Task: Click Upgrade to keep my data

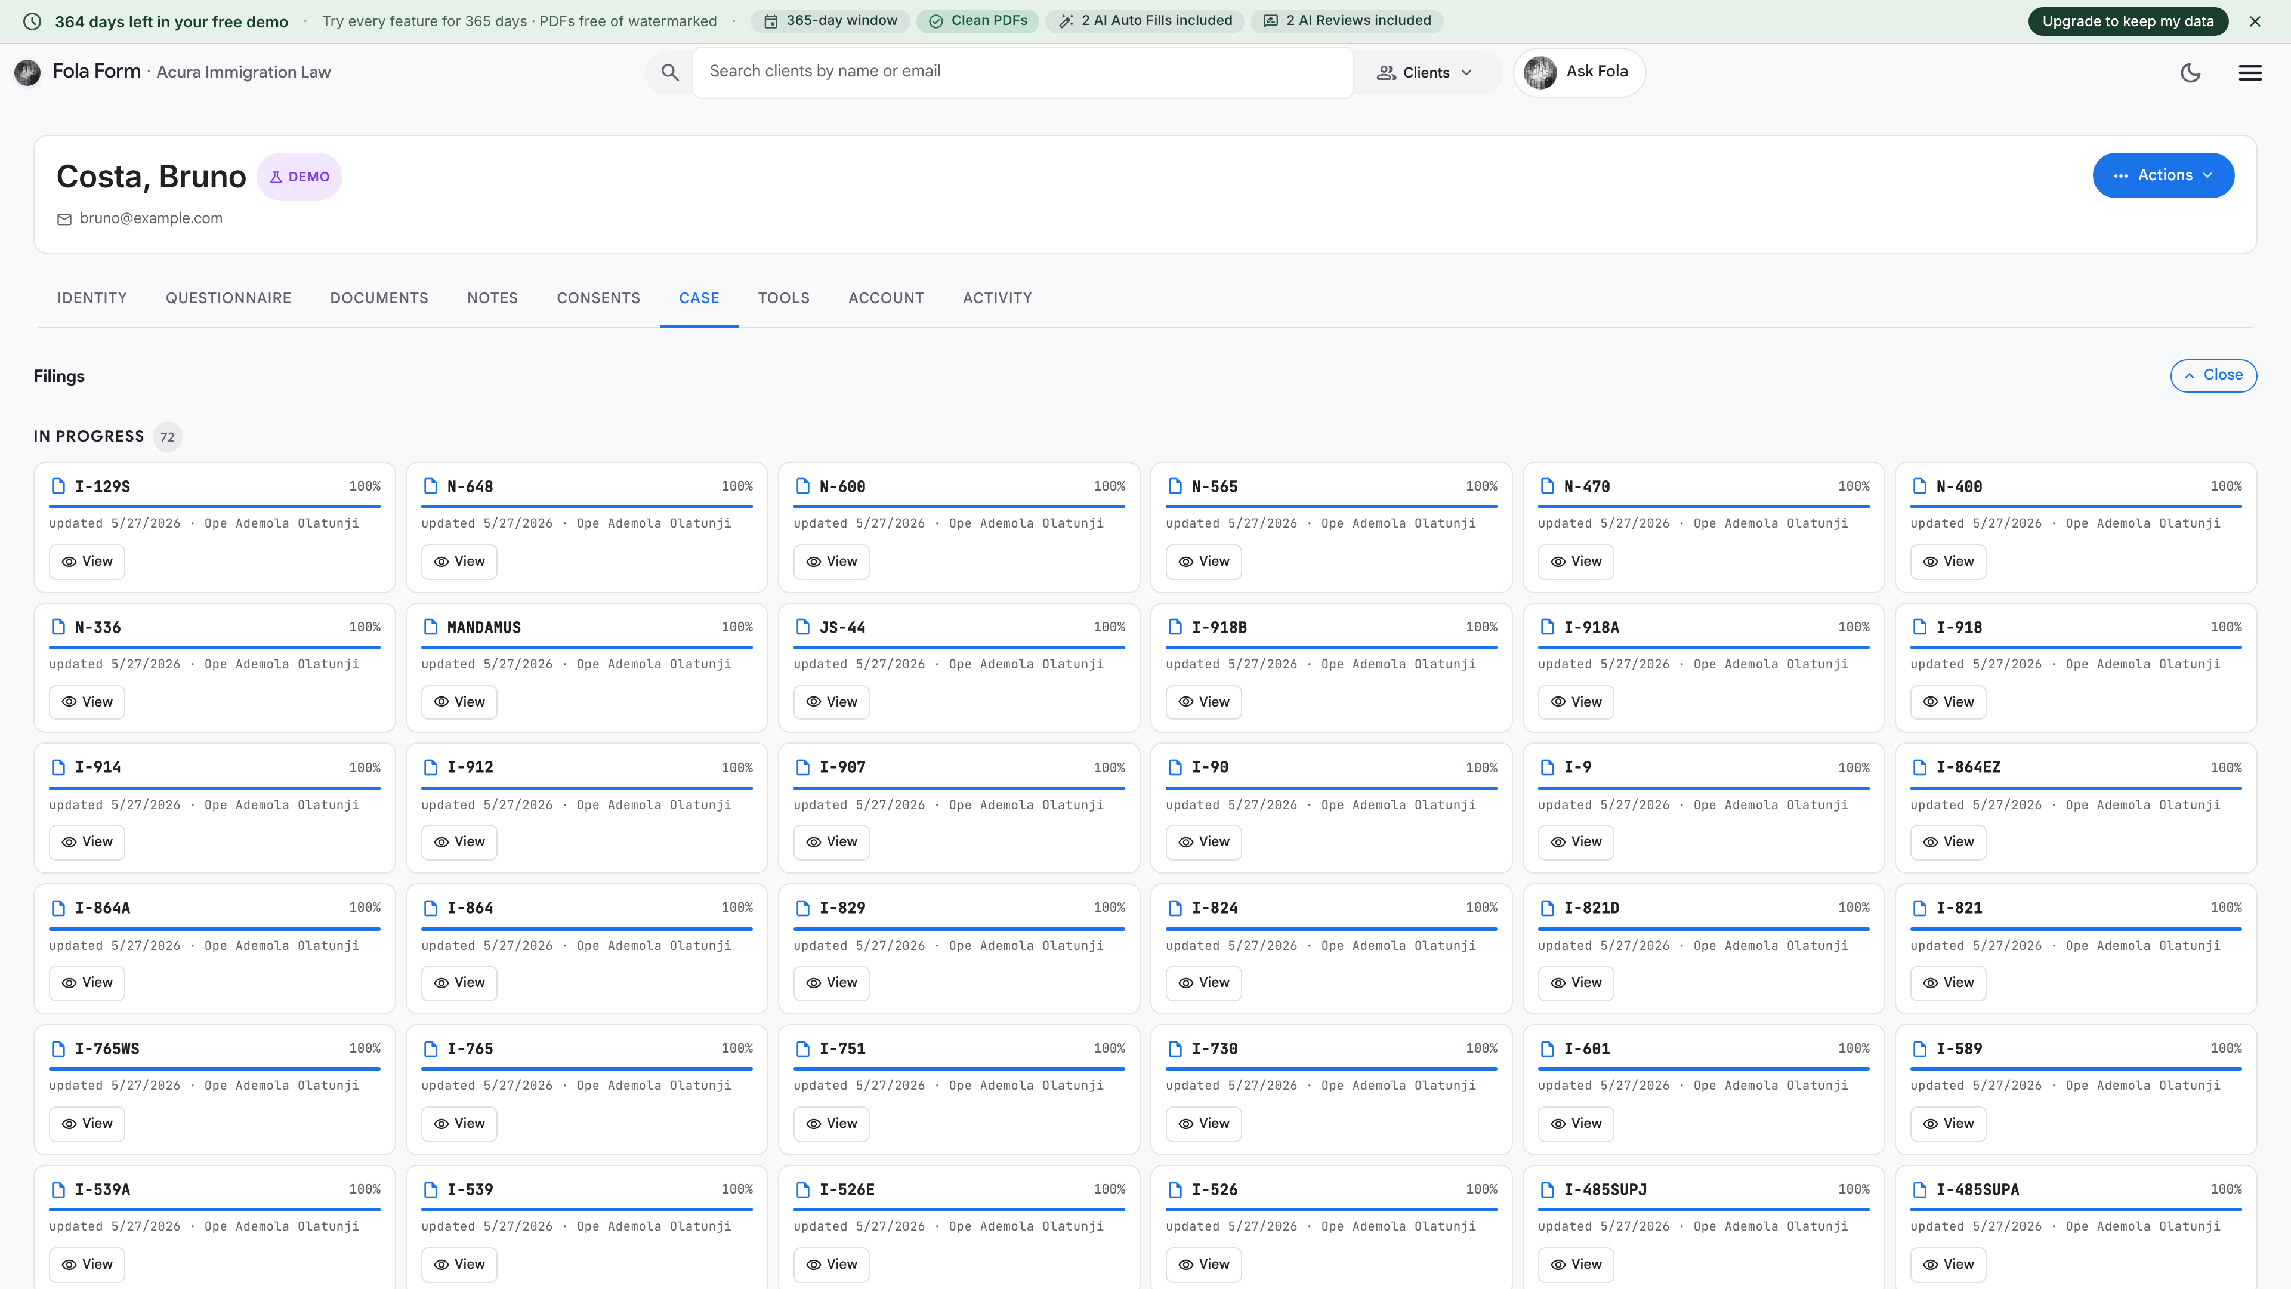Action: point(2128,21)
